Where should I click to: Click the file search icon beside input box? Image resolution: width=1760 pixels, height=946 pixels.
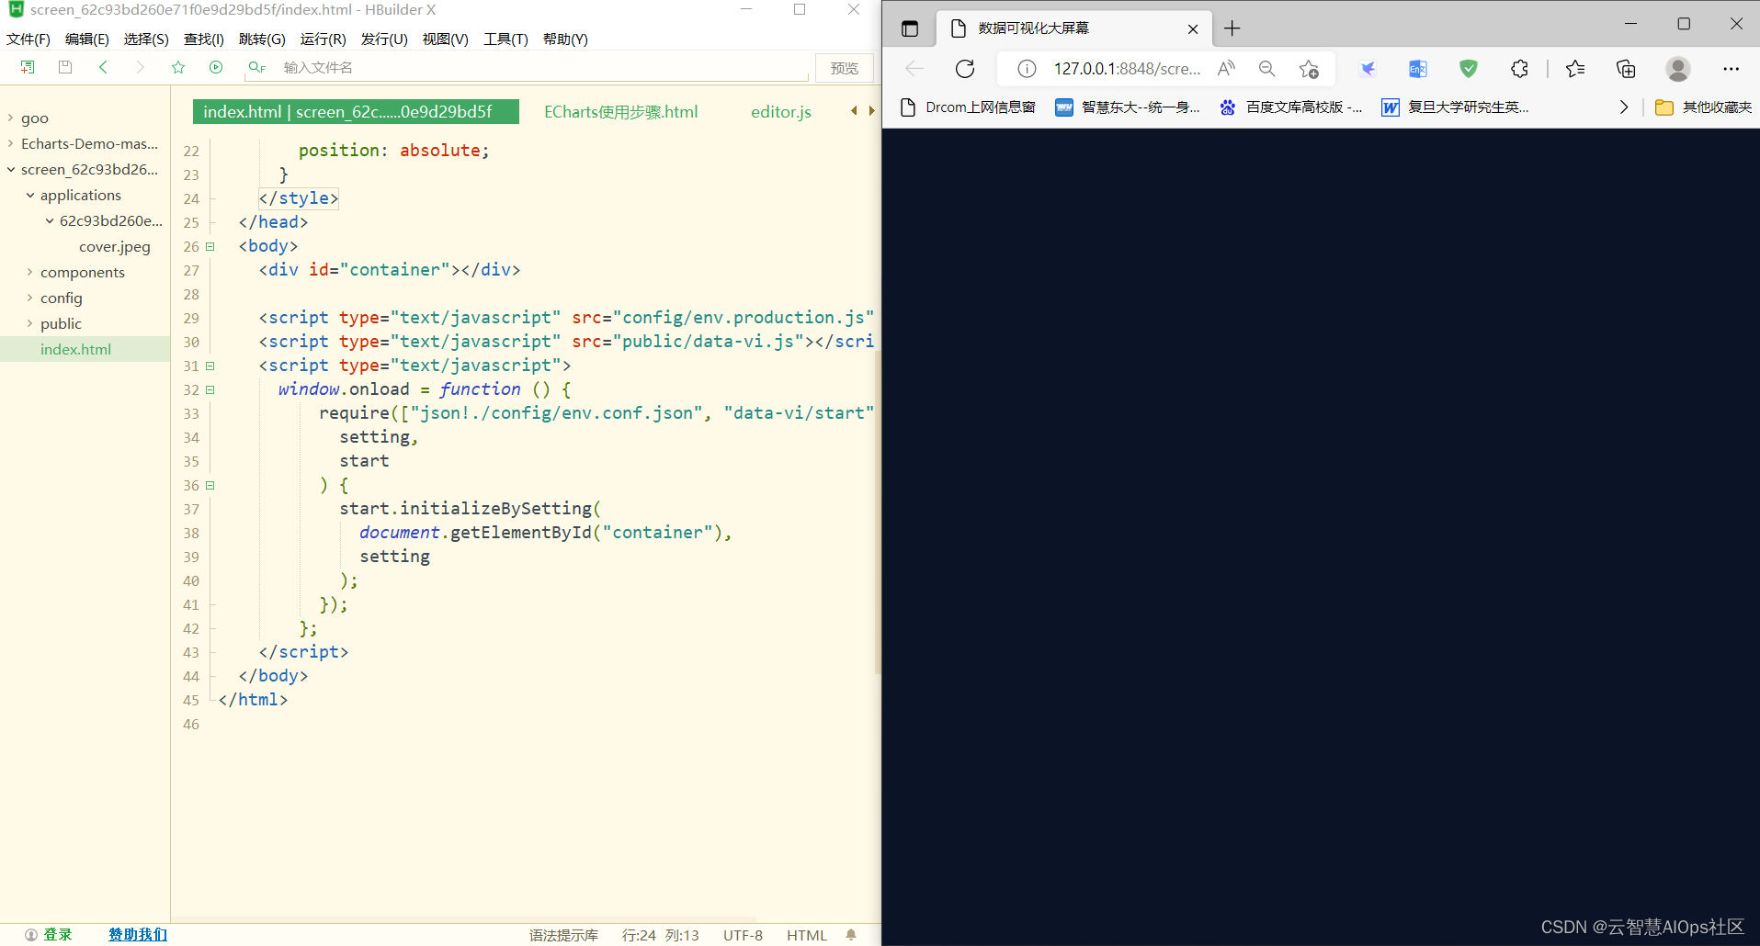(256, 67)
